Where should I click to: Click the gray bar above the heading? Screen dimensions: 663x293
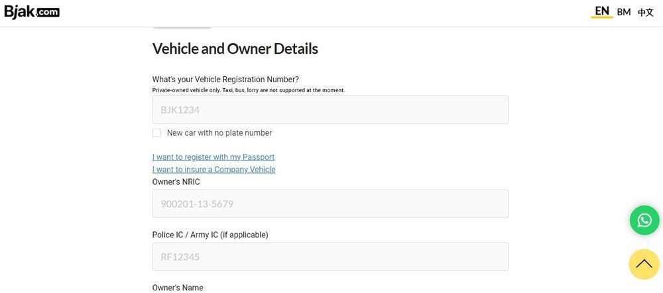coord(182,27)
